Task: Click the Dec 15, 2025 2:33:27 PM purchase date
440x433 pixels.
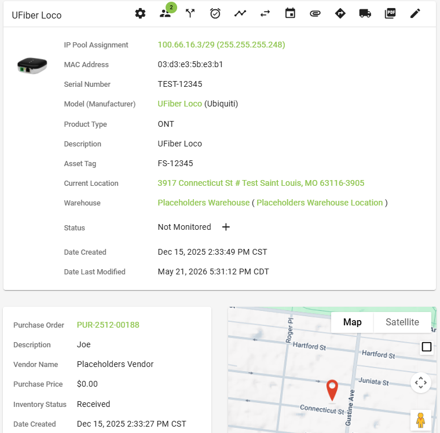Action: coord(131,424)
